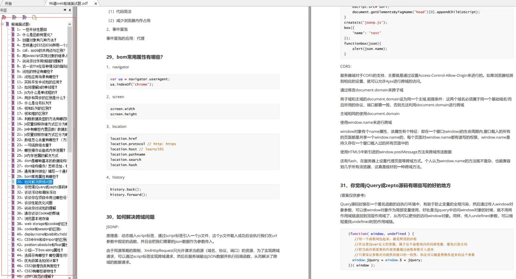This screenshot has width=516, height=279.
Task: Collapse the 前端面试题 bookmark tree with minus box
Action: click(3, 24)
